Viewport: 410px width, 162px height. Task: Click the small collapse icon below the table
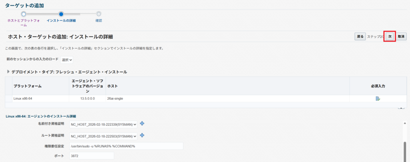click(x=401, y=108)
